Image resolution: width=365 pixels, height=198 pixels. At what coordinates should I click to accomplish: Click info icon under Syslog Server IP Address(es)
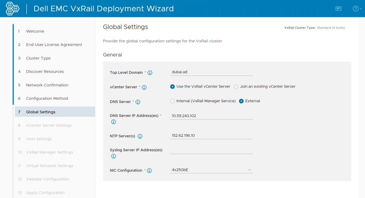pos(113,156)
